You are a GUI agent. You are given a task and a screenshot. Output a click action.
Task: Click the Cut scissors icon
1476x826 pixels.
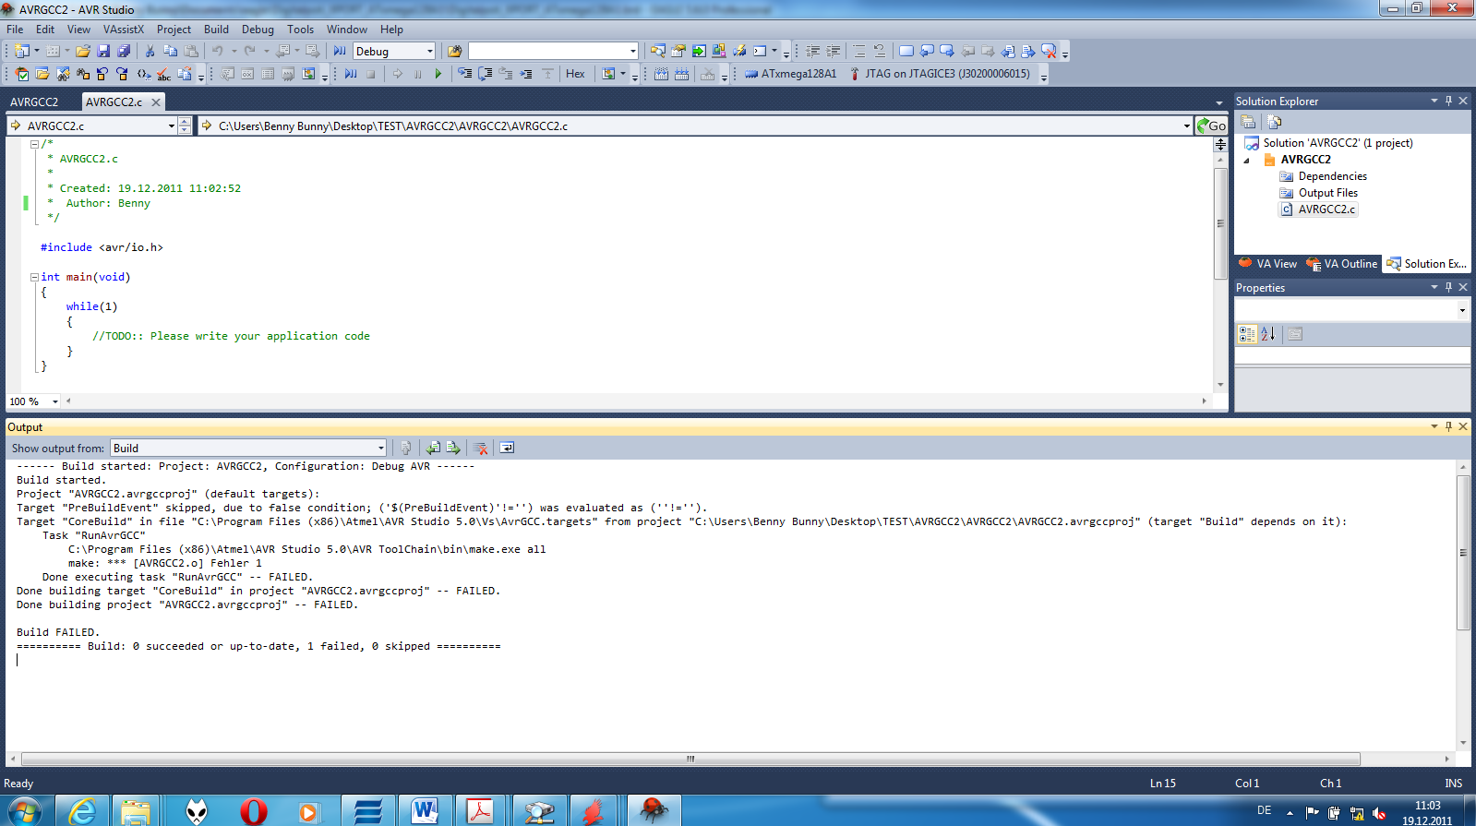click(150, 51)
